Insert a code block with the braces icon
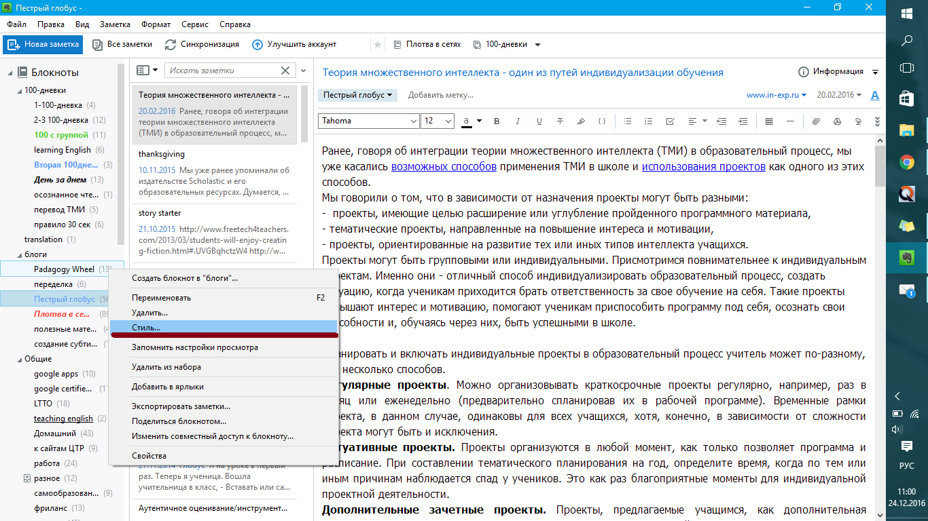928x521 pixels. click(x=602, y=121)
